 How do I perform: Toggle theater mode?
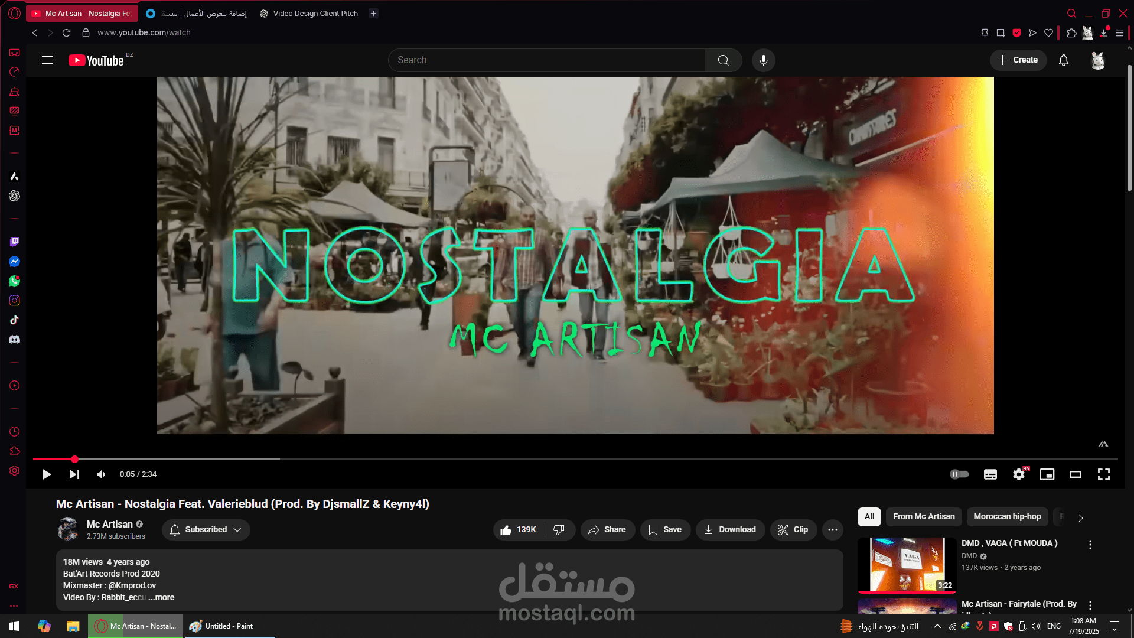pyautogui.click(x=1076, y=474)
